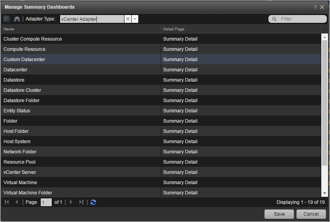Go to the next page
330x222 pixels.
click(71, 202)
